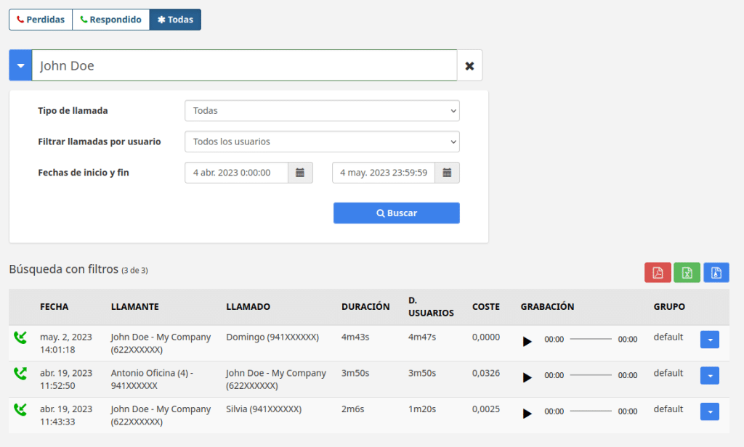
Task: Play the recording from April 19 at 11:52
Action: tap(527, 377)
